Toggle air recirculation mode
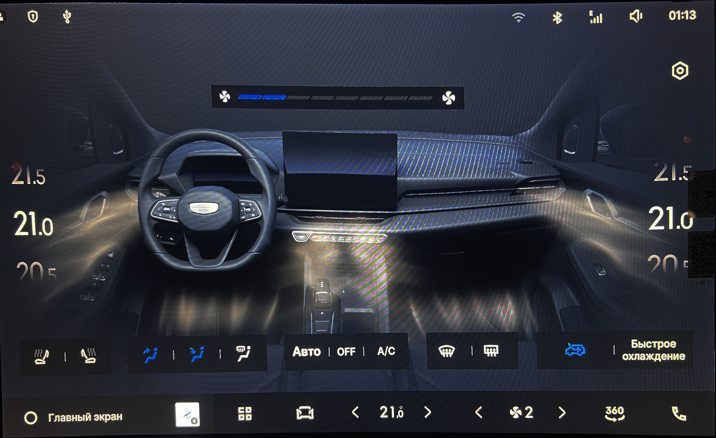The height and width of the screenshot is (438, 716). (x=575, y=350)
